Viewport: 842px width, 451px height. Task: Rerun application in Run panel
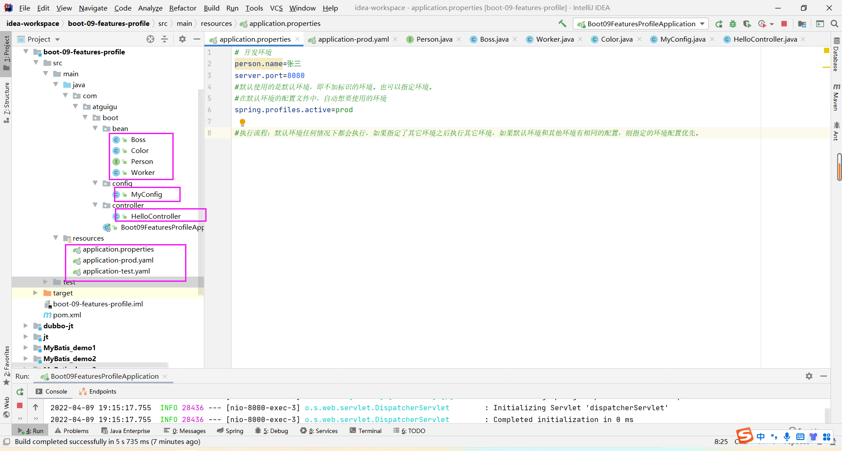tap(20, 391)
